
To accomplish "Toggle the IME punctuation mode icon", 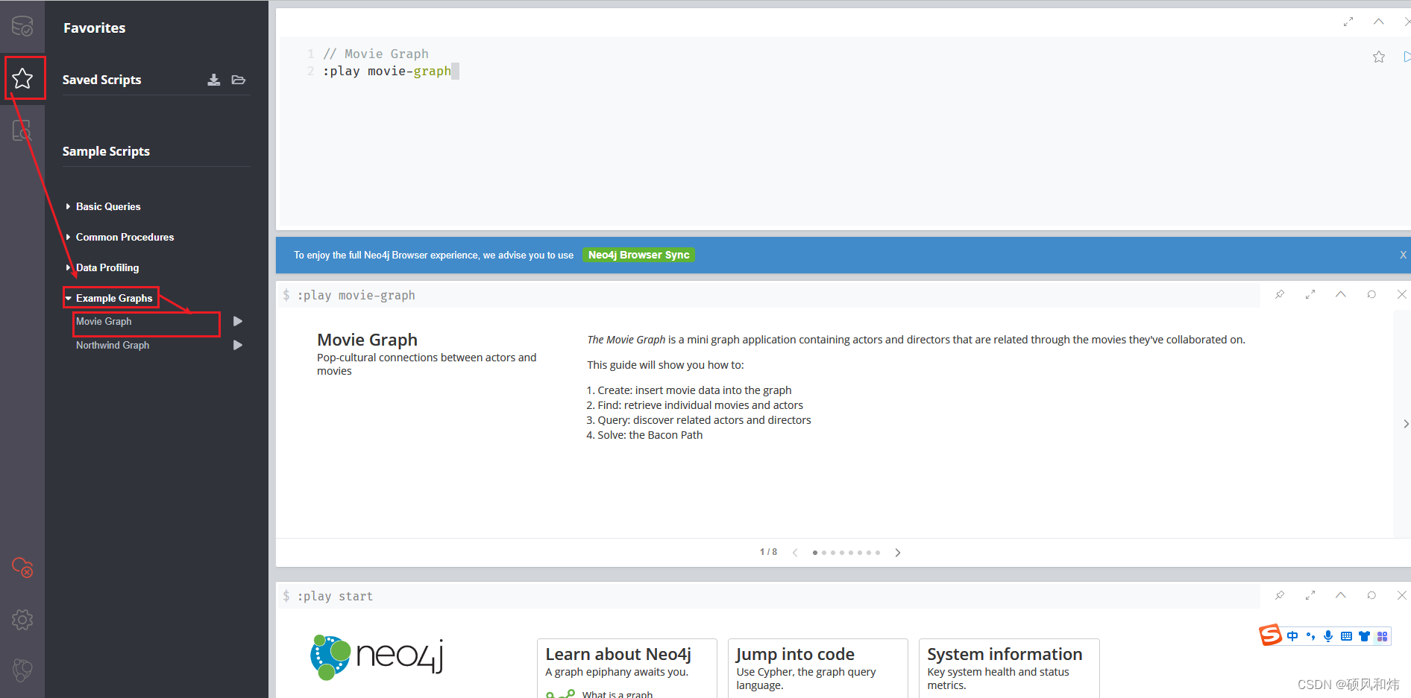I will point(1310,636).
